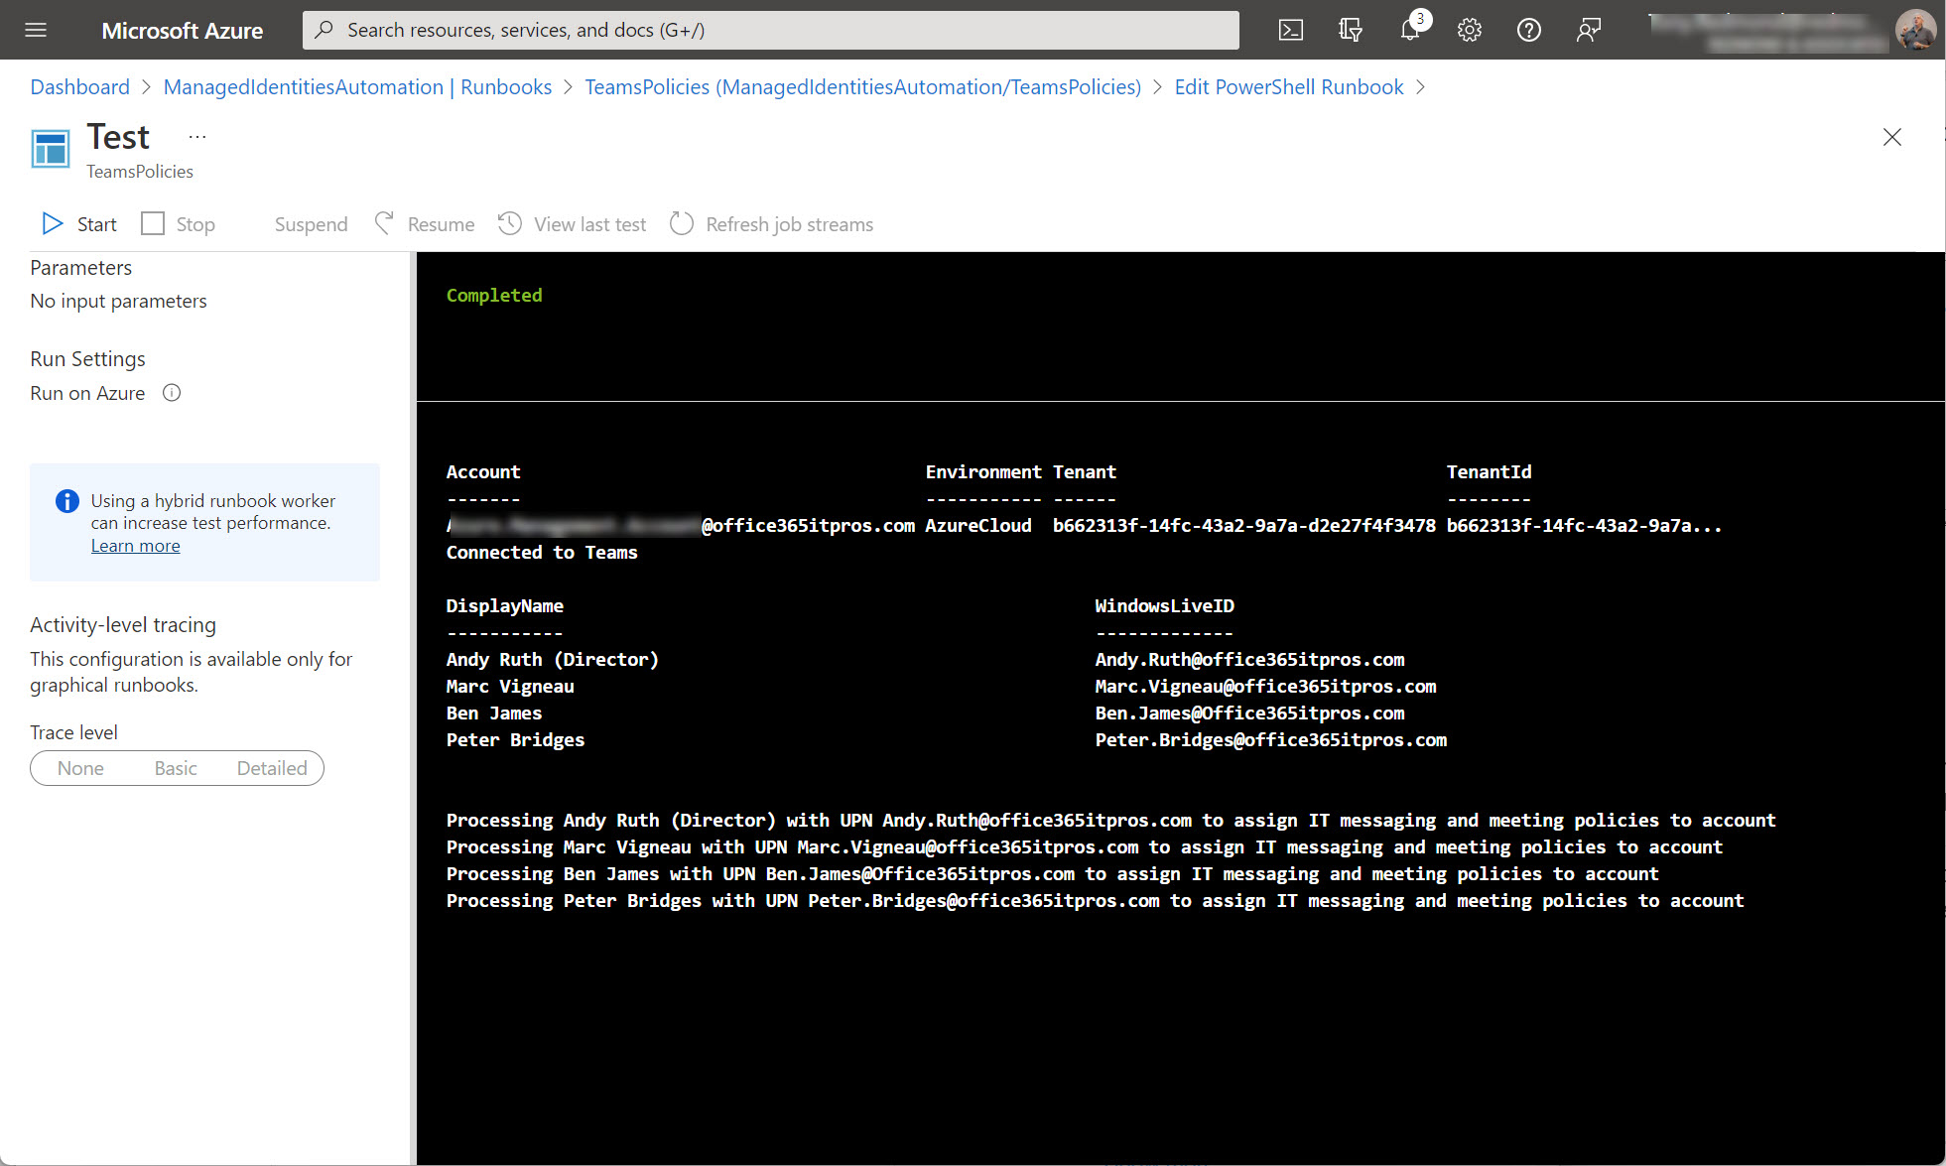Click in the Search resources input field

click(x=771, y=30)
